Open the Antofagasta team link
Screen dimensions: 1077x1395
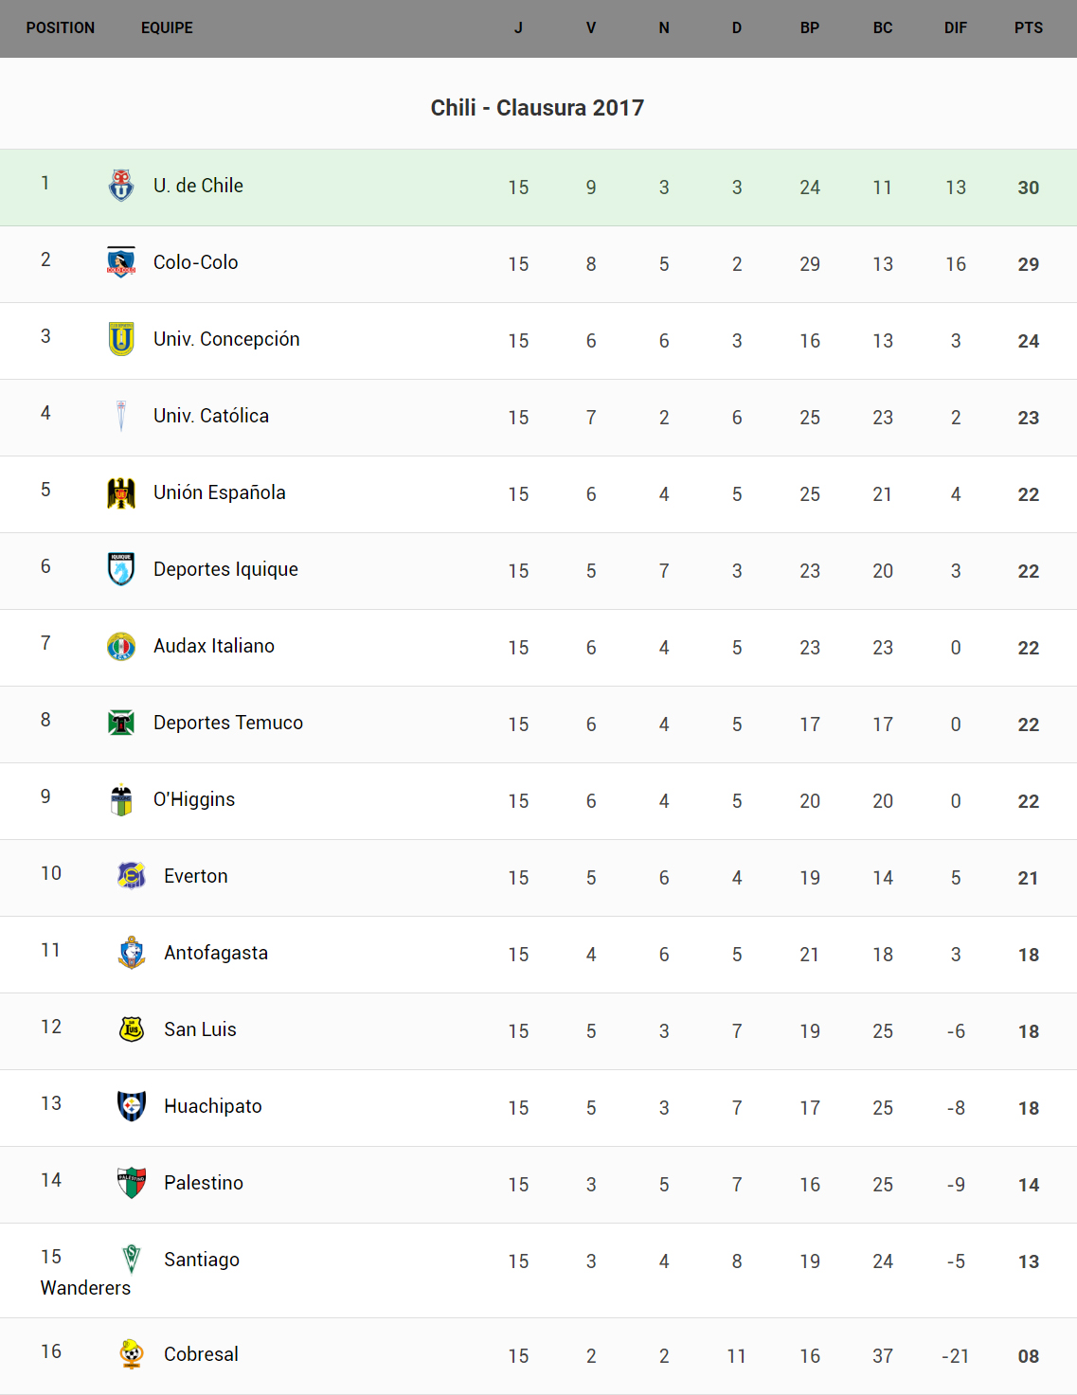[216, 953]
